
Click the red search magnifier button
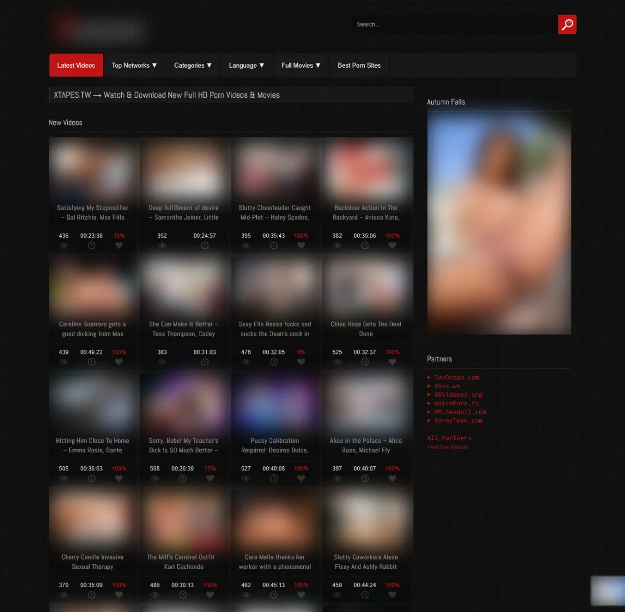[x=567, y=24]
